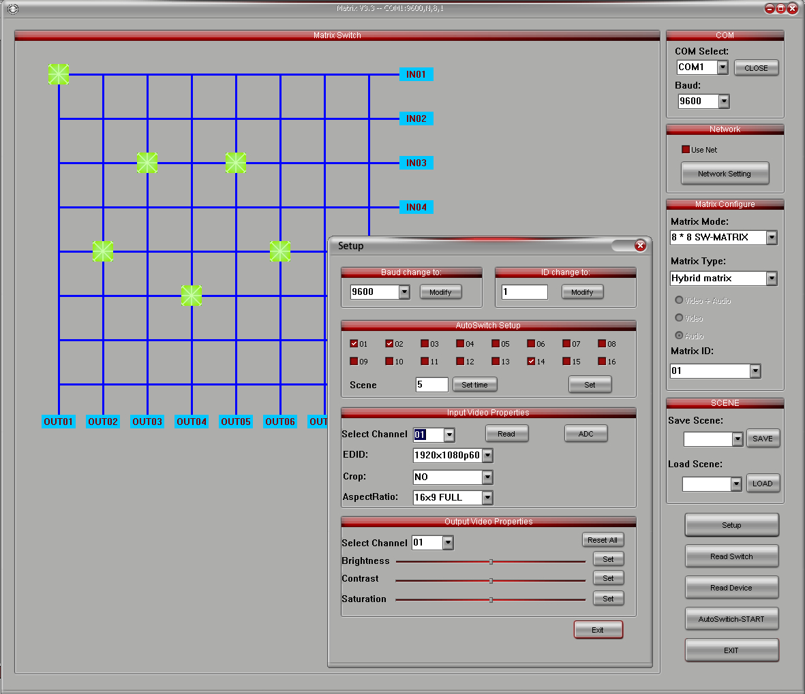The width and height of the screenshot is (805, 694).
Task: Click the Read button in Input Video Properties
Action: (x=506, y=433)
